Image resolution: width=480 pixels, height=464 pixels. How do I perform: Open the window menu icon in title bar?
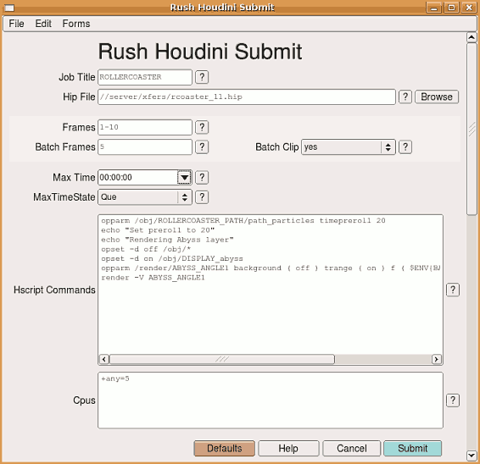click(9, 8)
